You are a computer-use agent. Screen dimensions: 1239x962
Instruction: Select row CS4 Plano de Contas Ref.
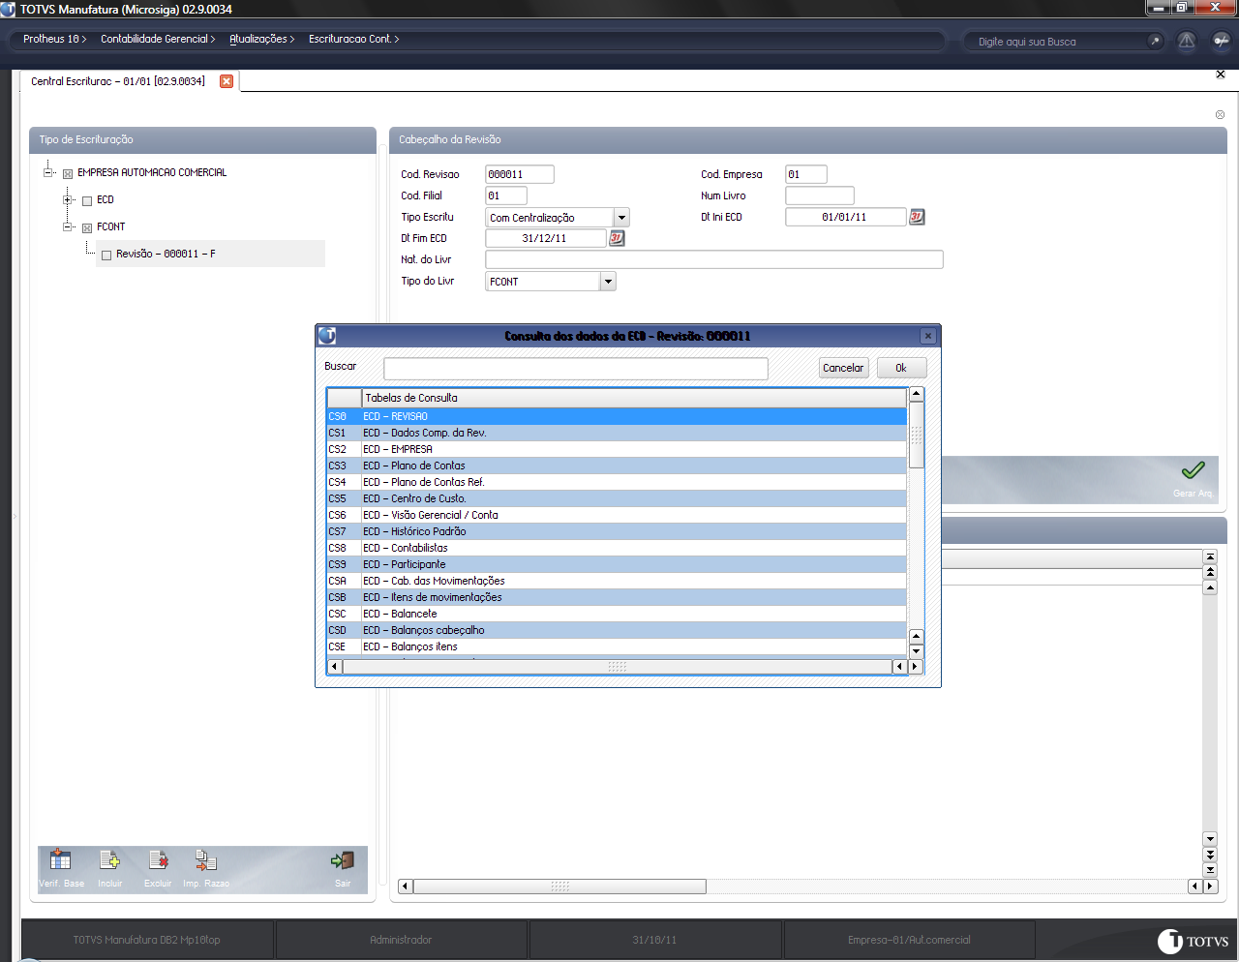tap(617, 482)
